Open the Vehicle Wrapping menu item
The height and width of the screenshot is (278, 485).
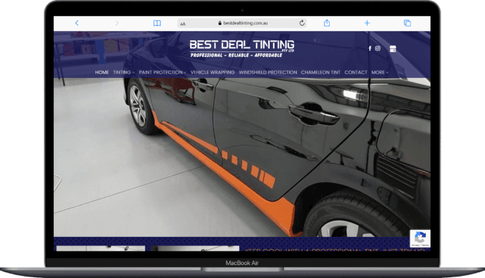coord(213,72)
